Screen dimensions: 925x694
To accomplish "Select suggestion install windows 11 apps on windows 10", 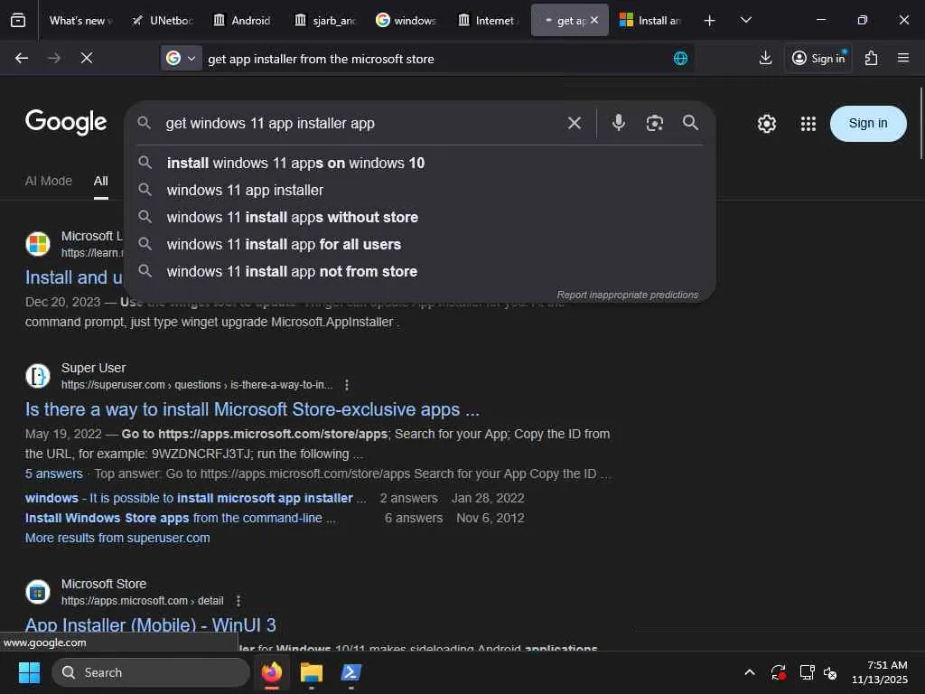I will pos(419,163).
